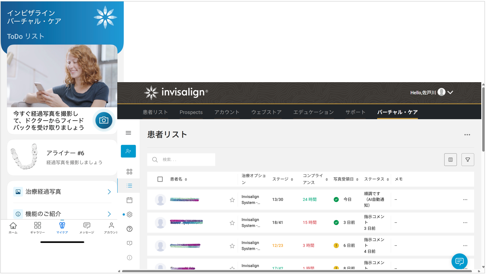
Task: Select the patient list icon in sidebar
Action: [x=130, y=186]
